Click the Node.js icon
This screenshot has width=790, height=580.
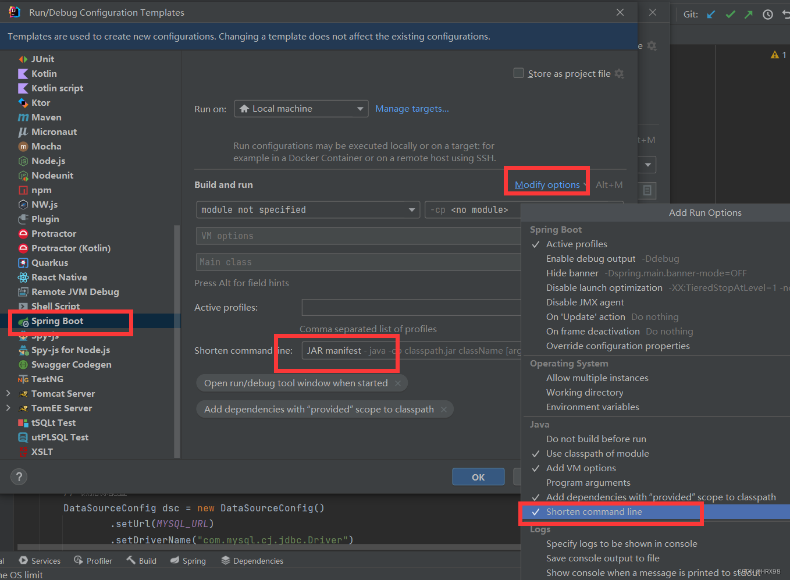click(23, 161)
